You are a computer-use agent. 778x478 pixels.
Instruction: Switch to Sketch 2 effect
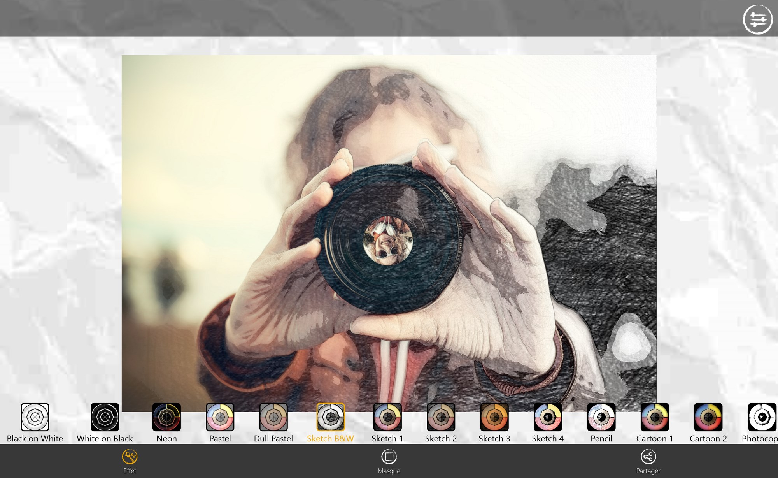[x=441, y=417]
